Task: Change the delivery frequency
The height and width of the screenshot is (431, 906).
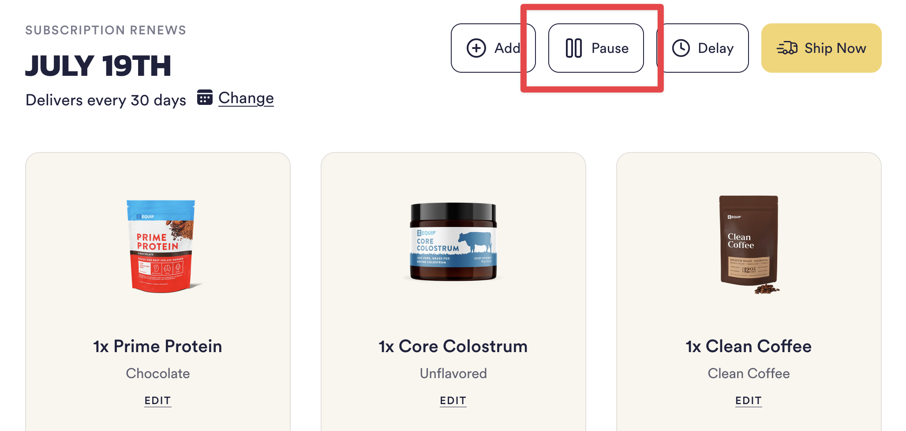Action: pyautogui.click(x=246, y=98)
